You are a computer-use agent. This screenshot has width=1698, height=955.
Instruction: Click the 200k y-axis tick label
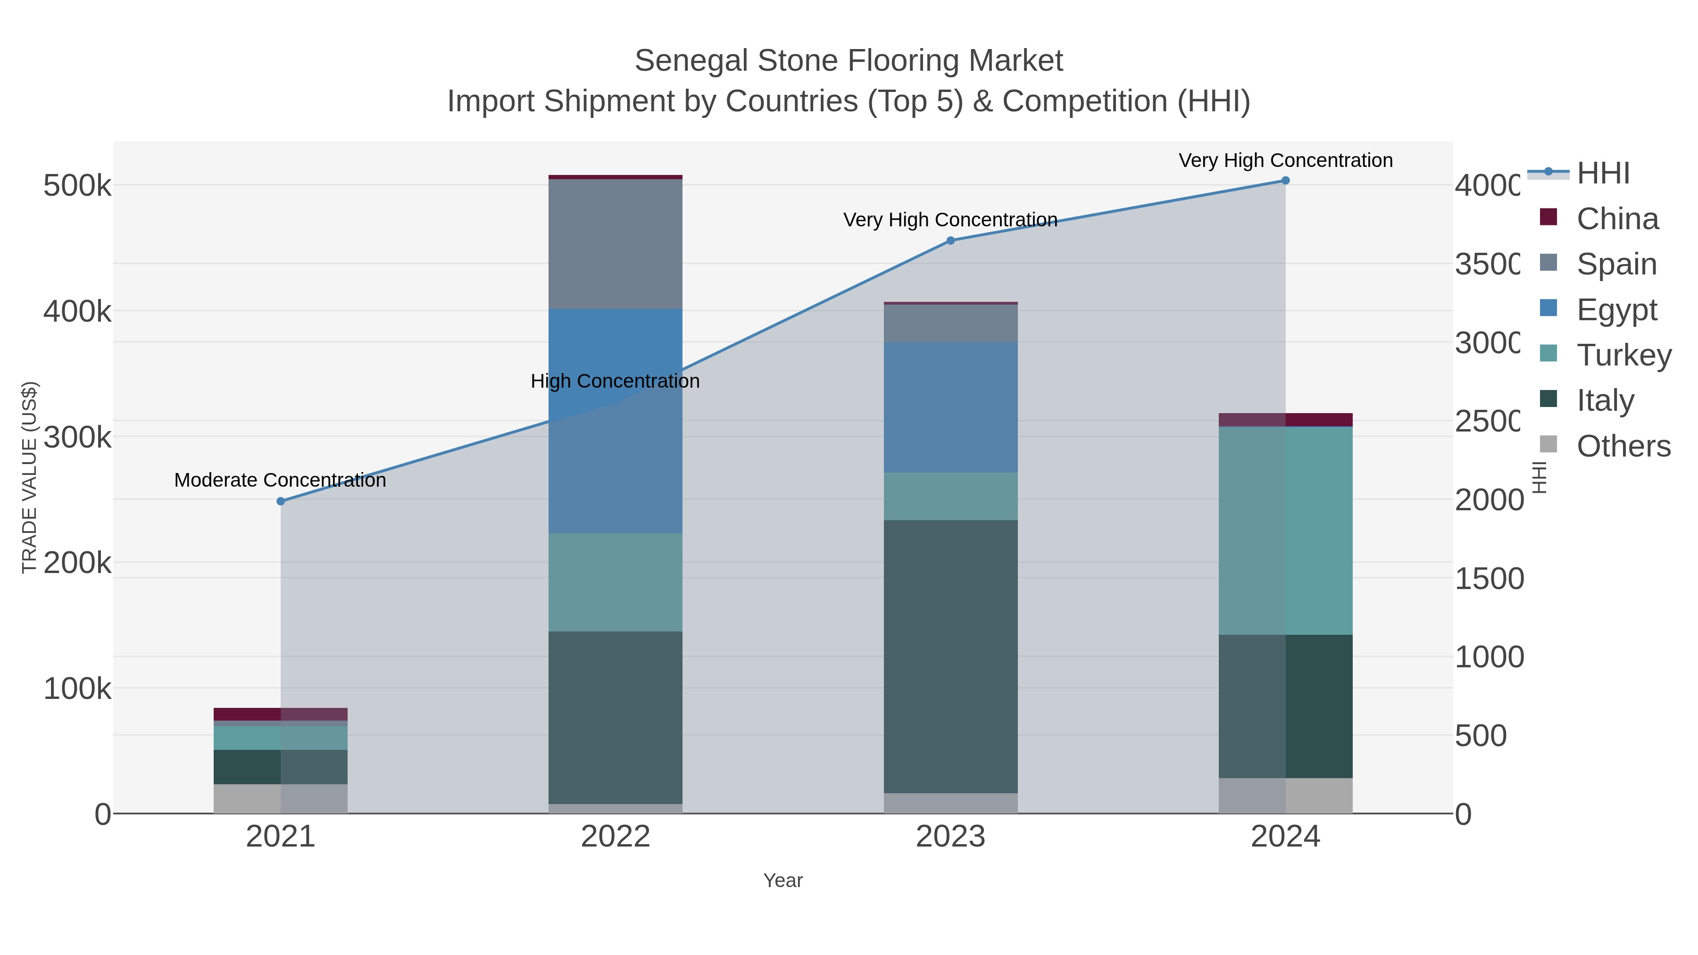point(78,563)
